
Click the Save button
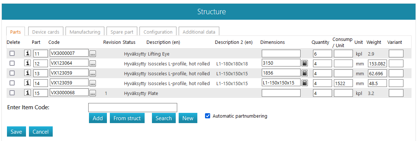pos(16,132)
